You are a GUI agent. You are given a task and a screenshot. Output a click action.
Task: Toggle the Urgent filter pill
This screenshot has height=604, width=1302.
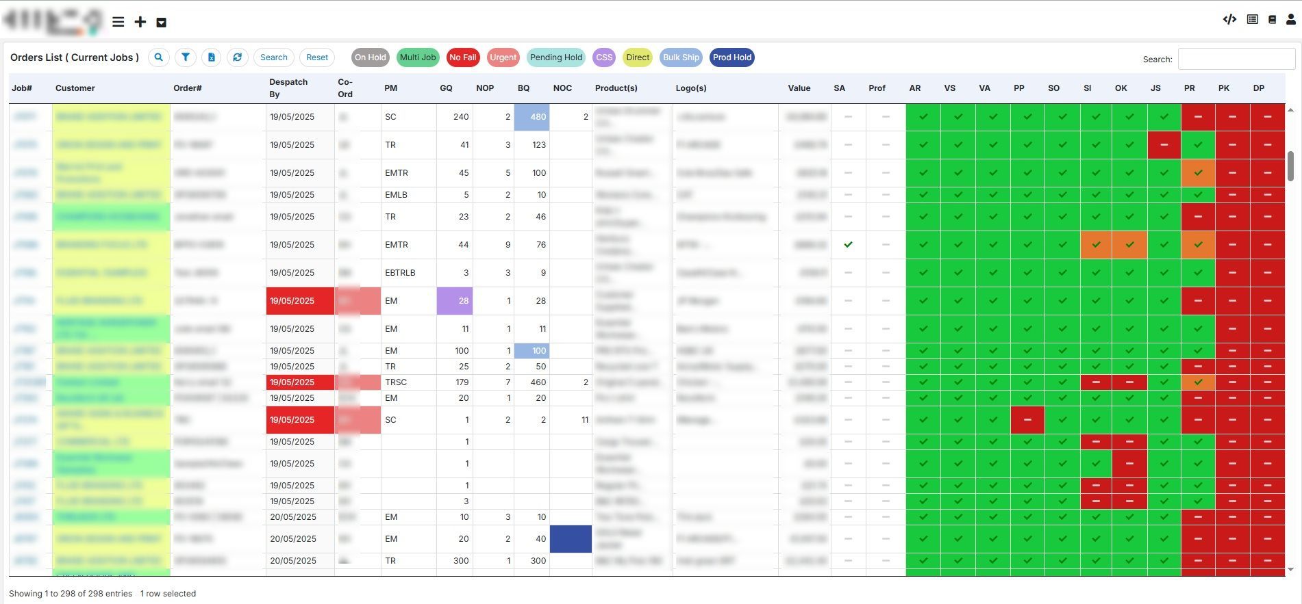[503, 57]
